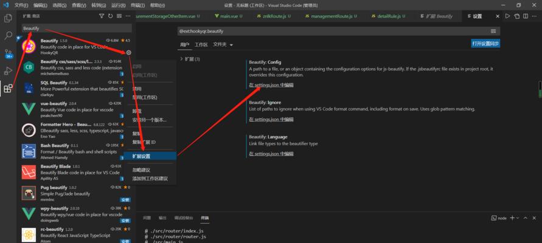Switch to the detailRule.js tab

click(x=389, y=16)
